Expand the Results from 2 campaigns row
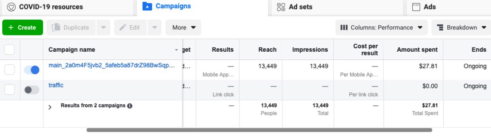 click(x=50, y=107)
